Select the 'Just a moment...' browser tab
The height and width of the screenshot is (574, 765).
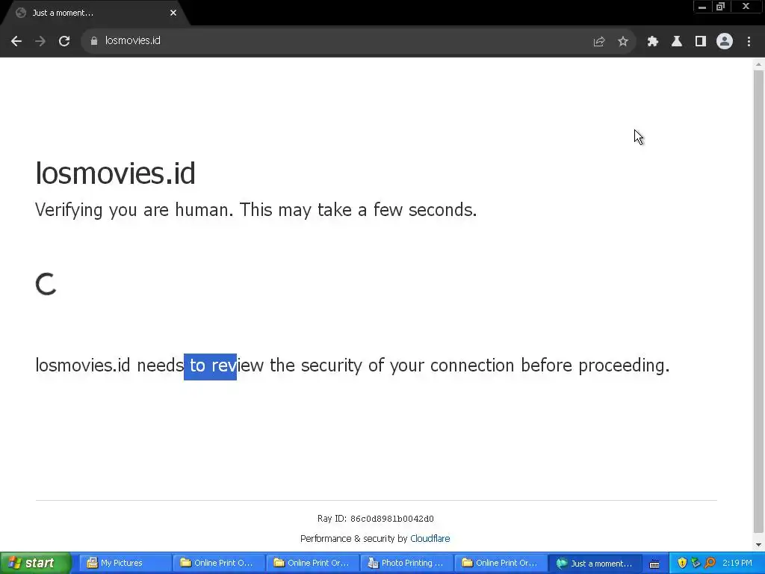(95, 13)
